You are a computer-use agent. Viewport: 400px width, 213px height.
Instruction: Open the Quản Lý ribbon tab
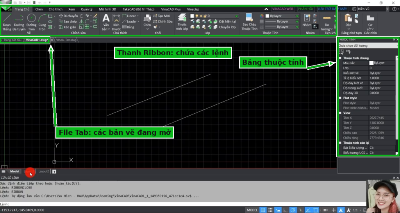click(x=87, y=9)
